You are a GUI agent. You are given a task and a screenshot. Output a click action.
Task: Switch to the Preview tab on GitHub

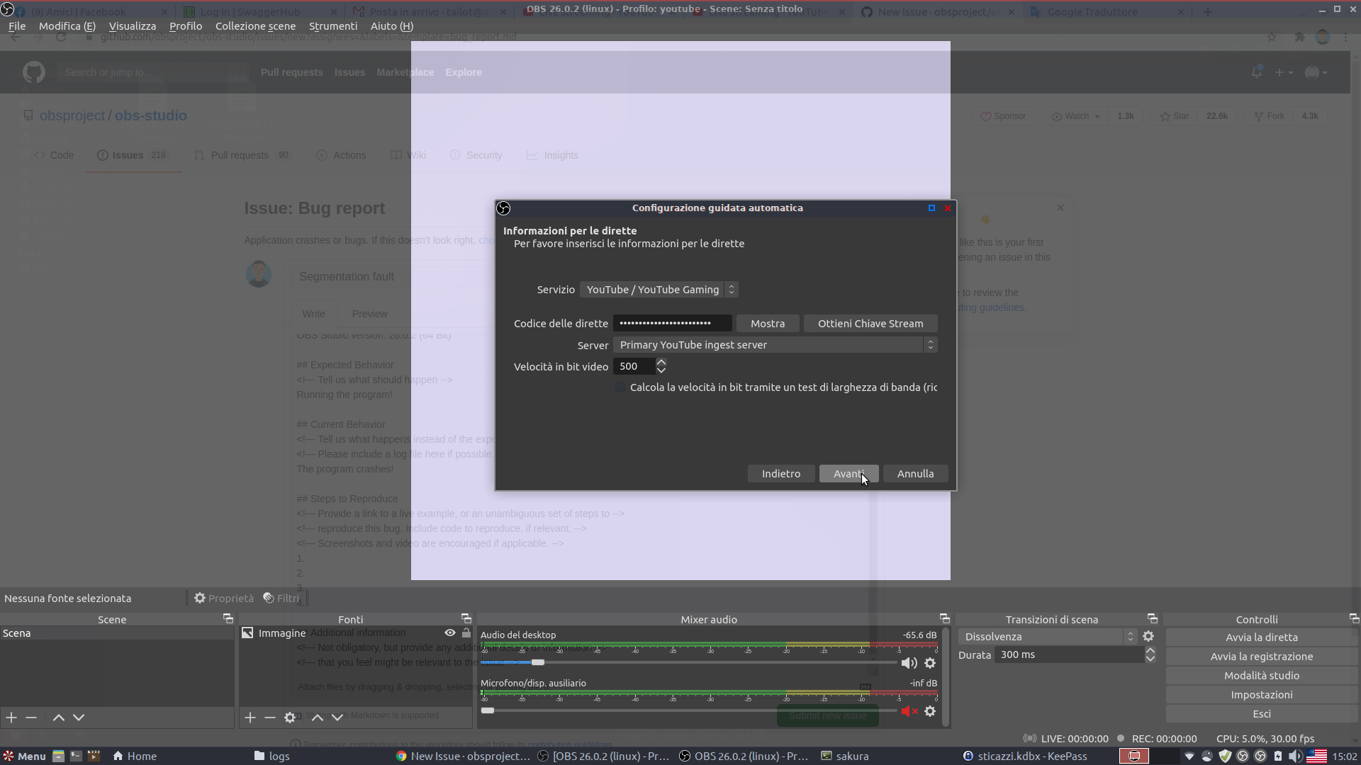[369, 314]
